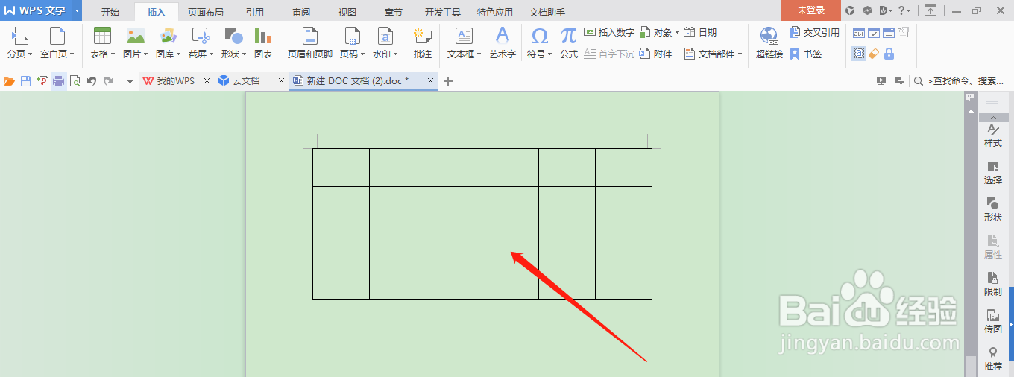Screen dimensions: 1014x377
Task: Open 样式 styles side panel
Action: click(x=992, y=136)
